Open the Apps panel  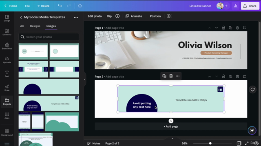point(7,116)
